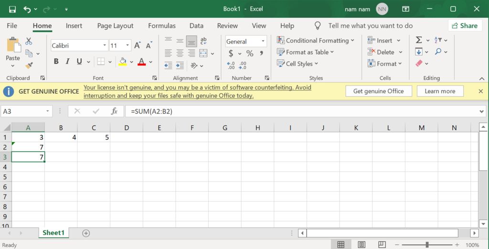
Task: Apply Percent Style format
Action: click(250, 54)
